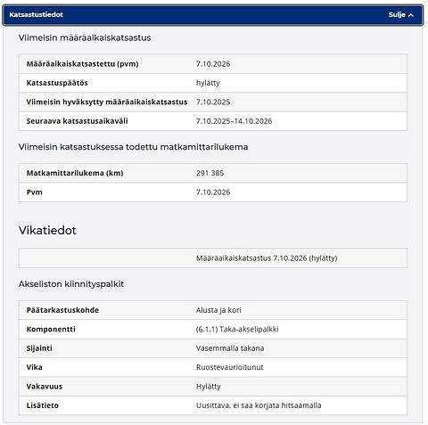Select the Hylätty value in Vakavuus row
The height and width of the screenshot is (425, 428).
coord(209,387)
